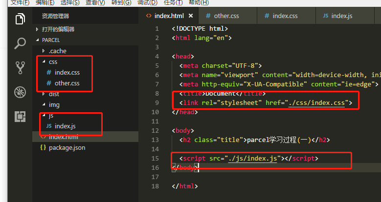Collapse the PARCEL root folder
381x202 pixels.
coord(37,40)
